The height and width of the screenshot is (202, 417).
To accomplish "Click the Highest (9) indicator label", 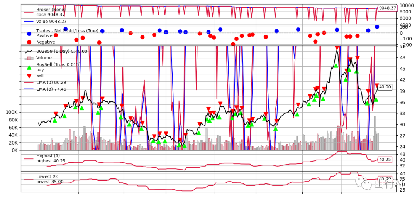I will (x=47, y=156).
